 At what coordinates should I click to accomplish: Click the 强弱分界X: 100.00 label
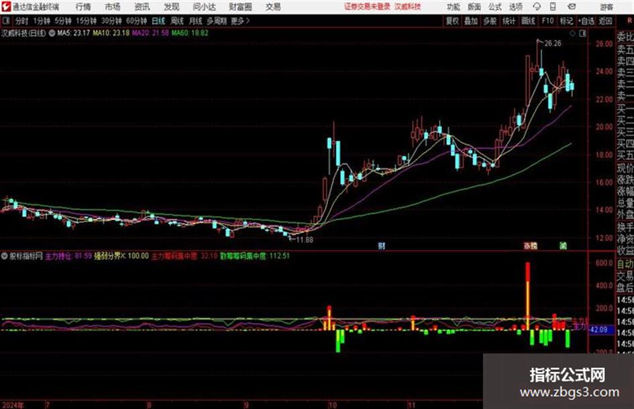click(121, 256)
